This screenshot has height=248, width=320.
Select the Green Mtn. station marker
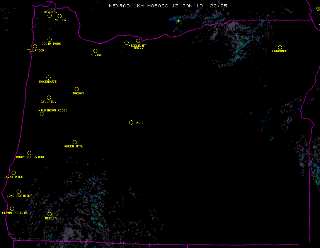click(x=75, y=142)
